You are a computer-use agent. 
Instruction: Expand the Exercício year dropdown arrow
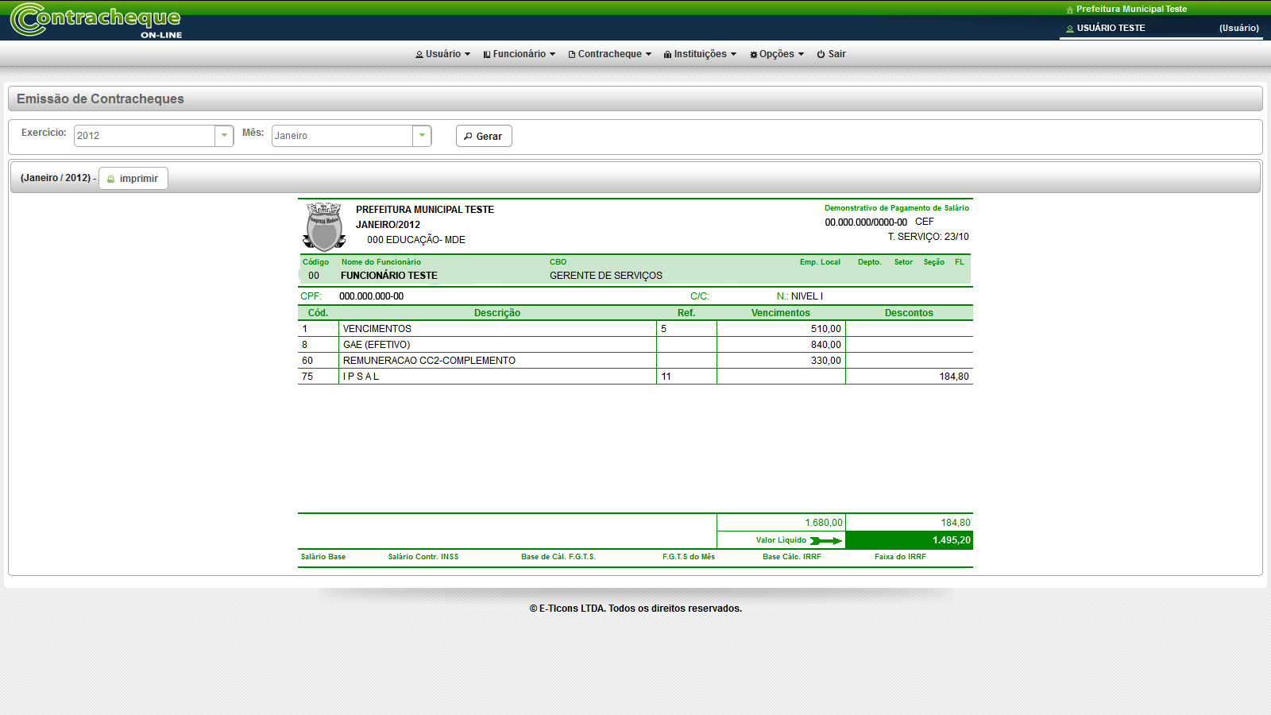tap(224, 136)
